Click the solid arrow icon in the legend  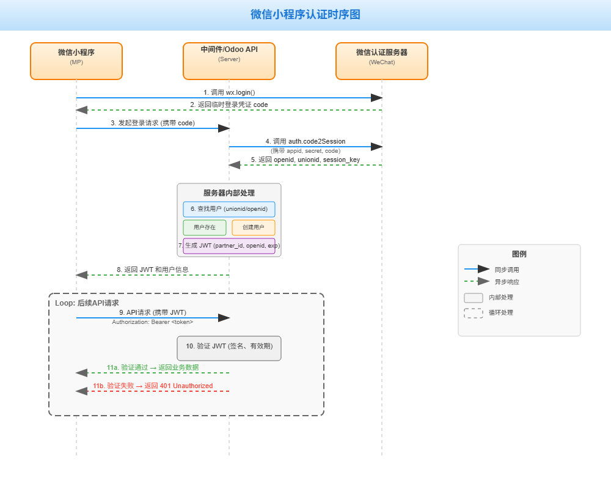[477, 269]
